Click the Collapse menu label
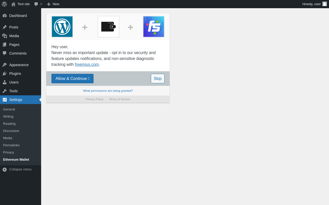 20,169
